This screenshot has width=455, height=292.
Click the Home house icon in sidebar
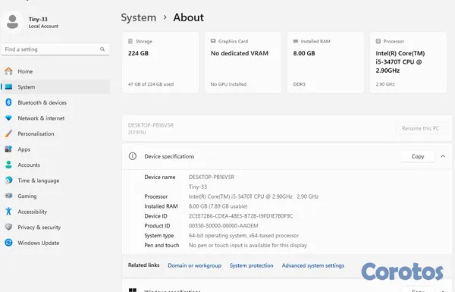8,71
